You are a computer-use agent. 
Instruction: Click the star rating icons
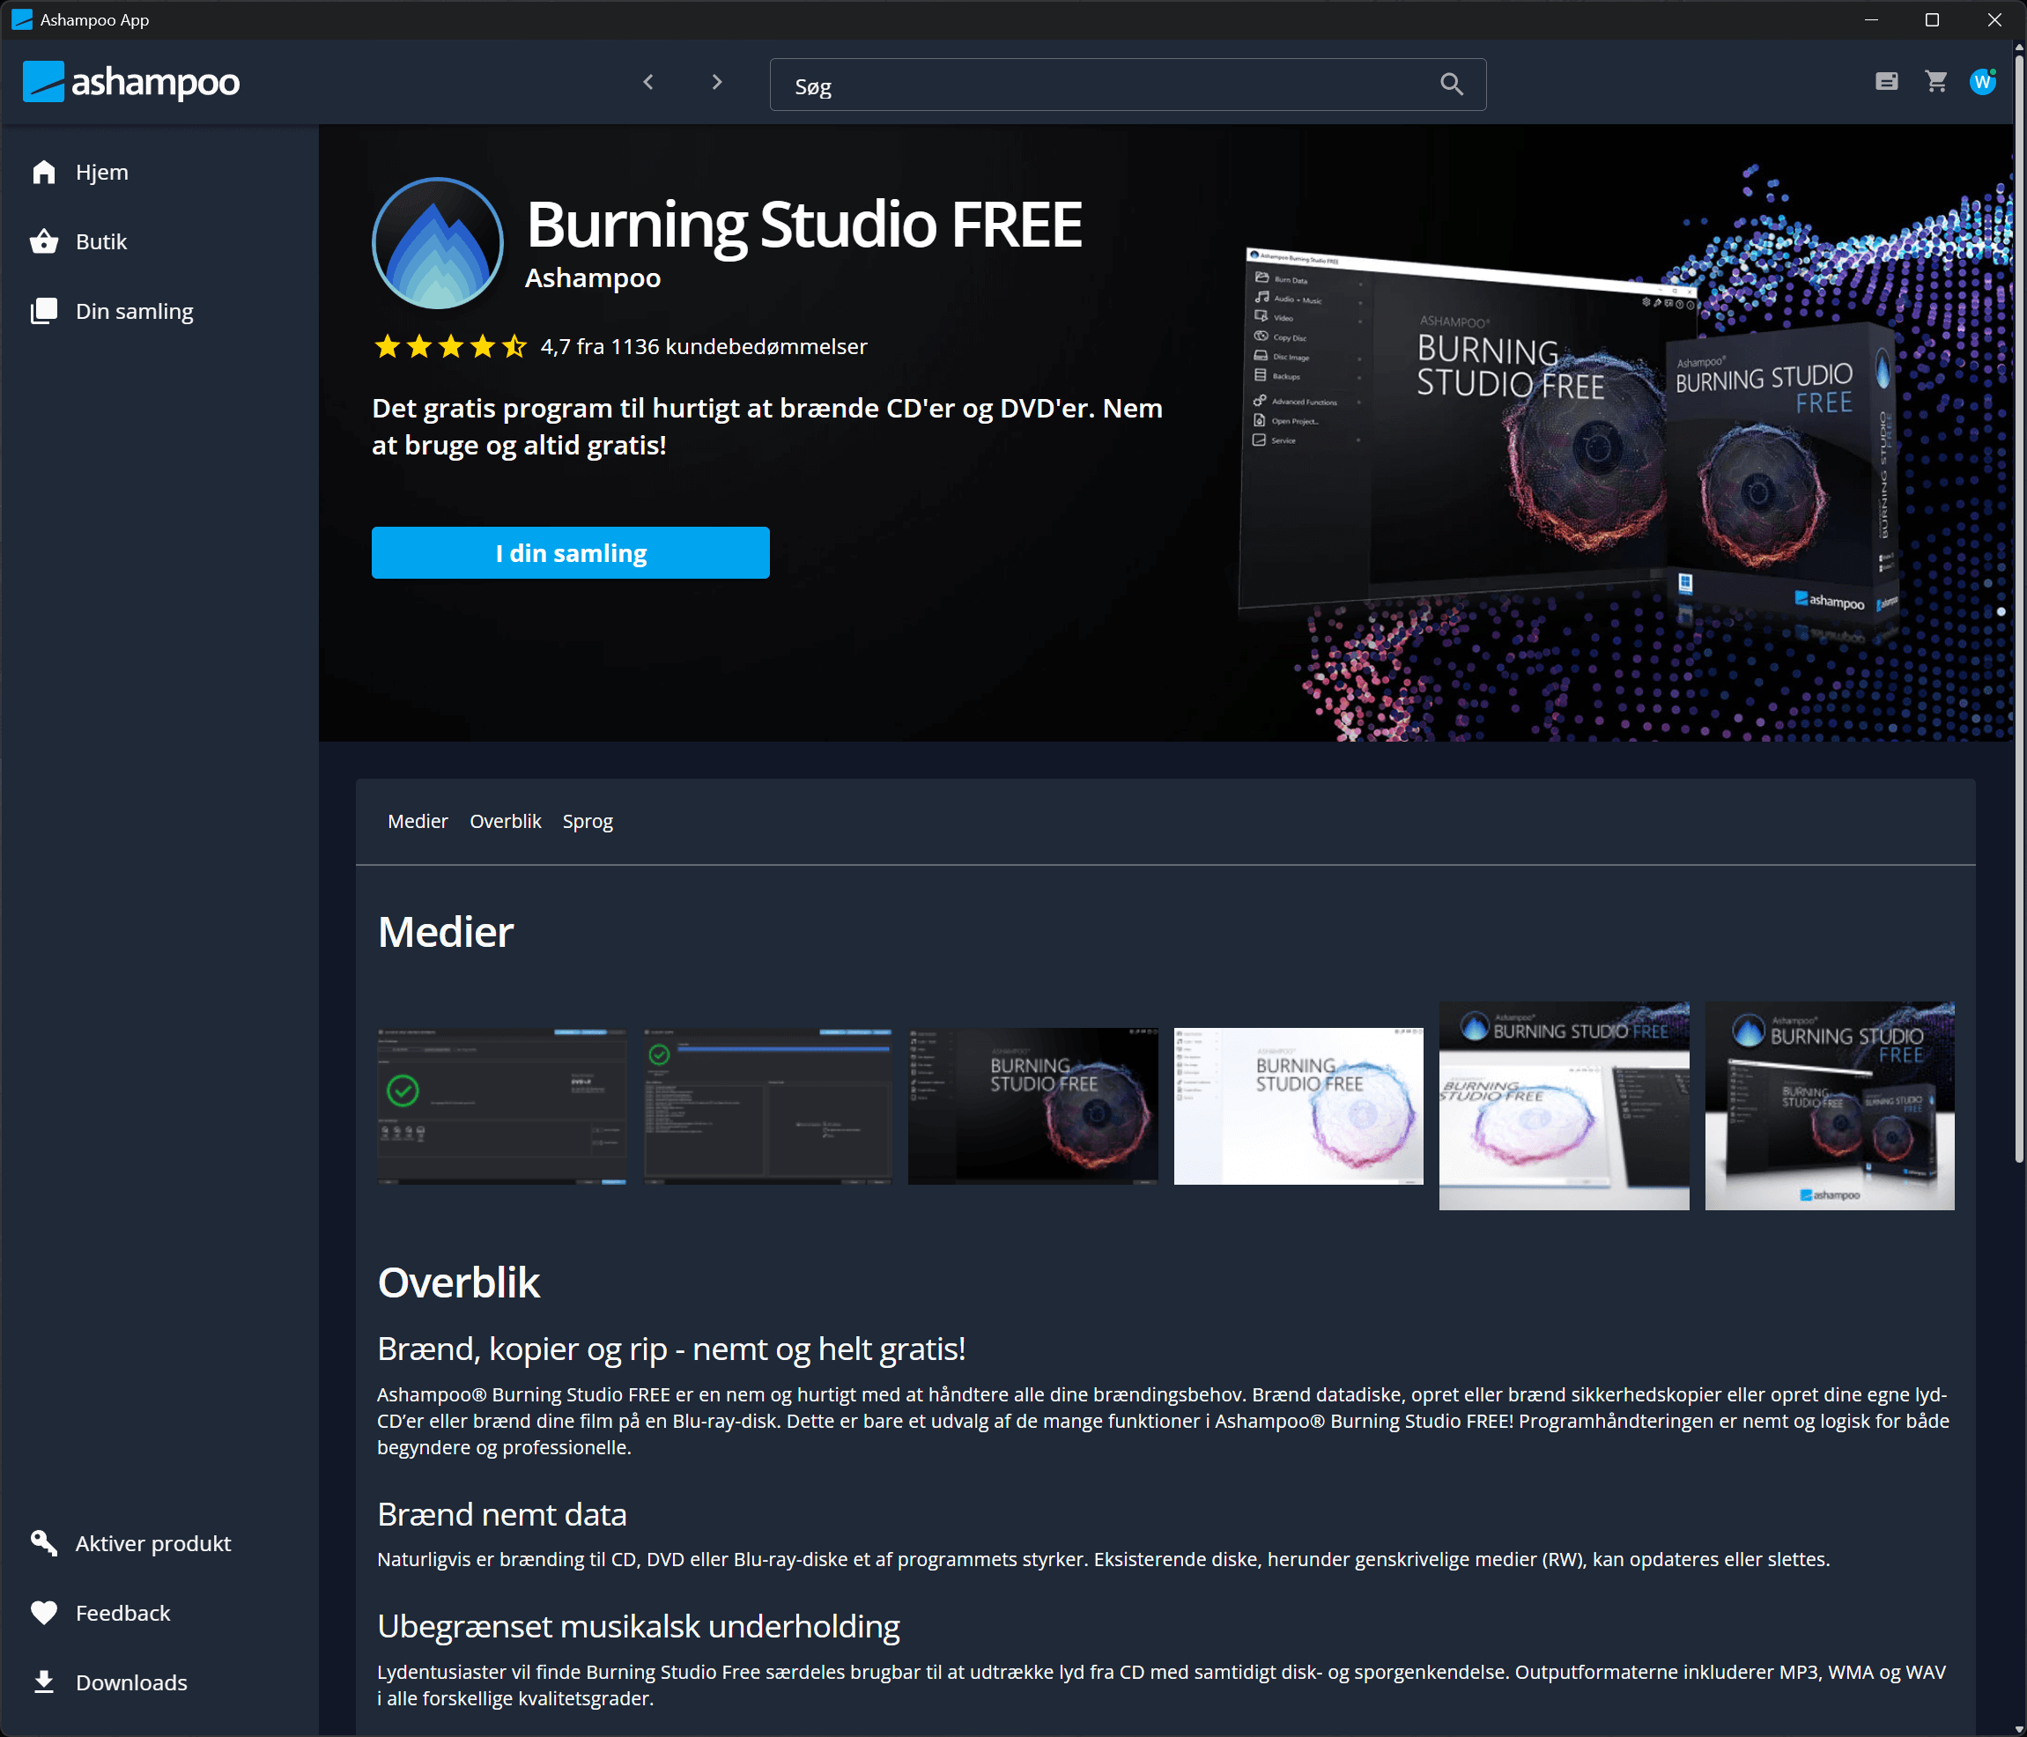(451, 346)
